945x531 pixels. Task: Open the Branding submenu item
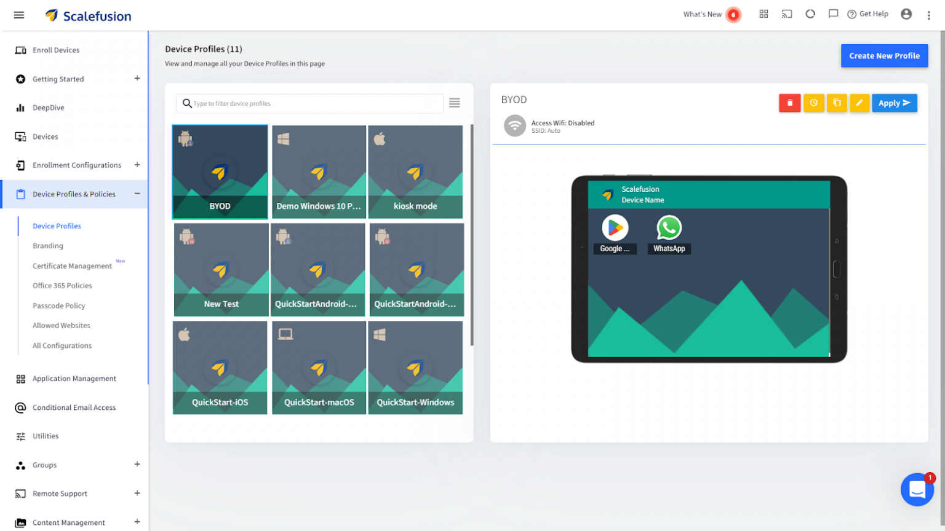pos(48,246)
